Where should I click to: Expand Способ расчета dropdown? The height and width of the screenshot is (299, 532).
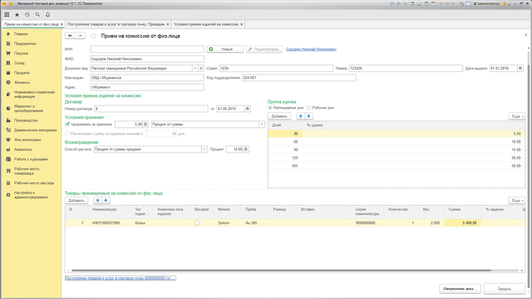204,149
